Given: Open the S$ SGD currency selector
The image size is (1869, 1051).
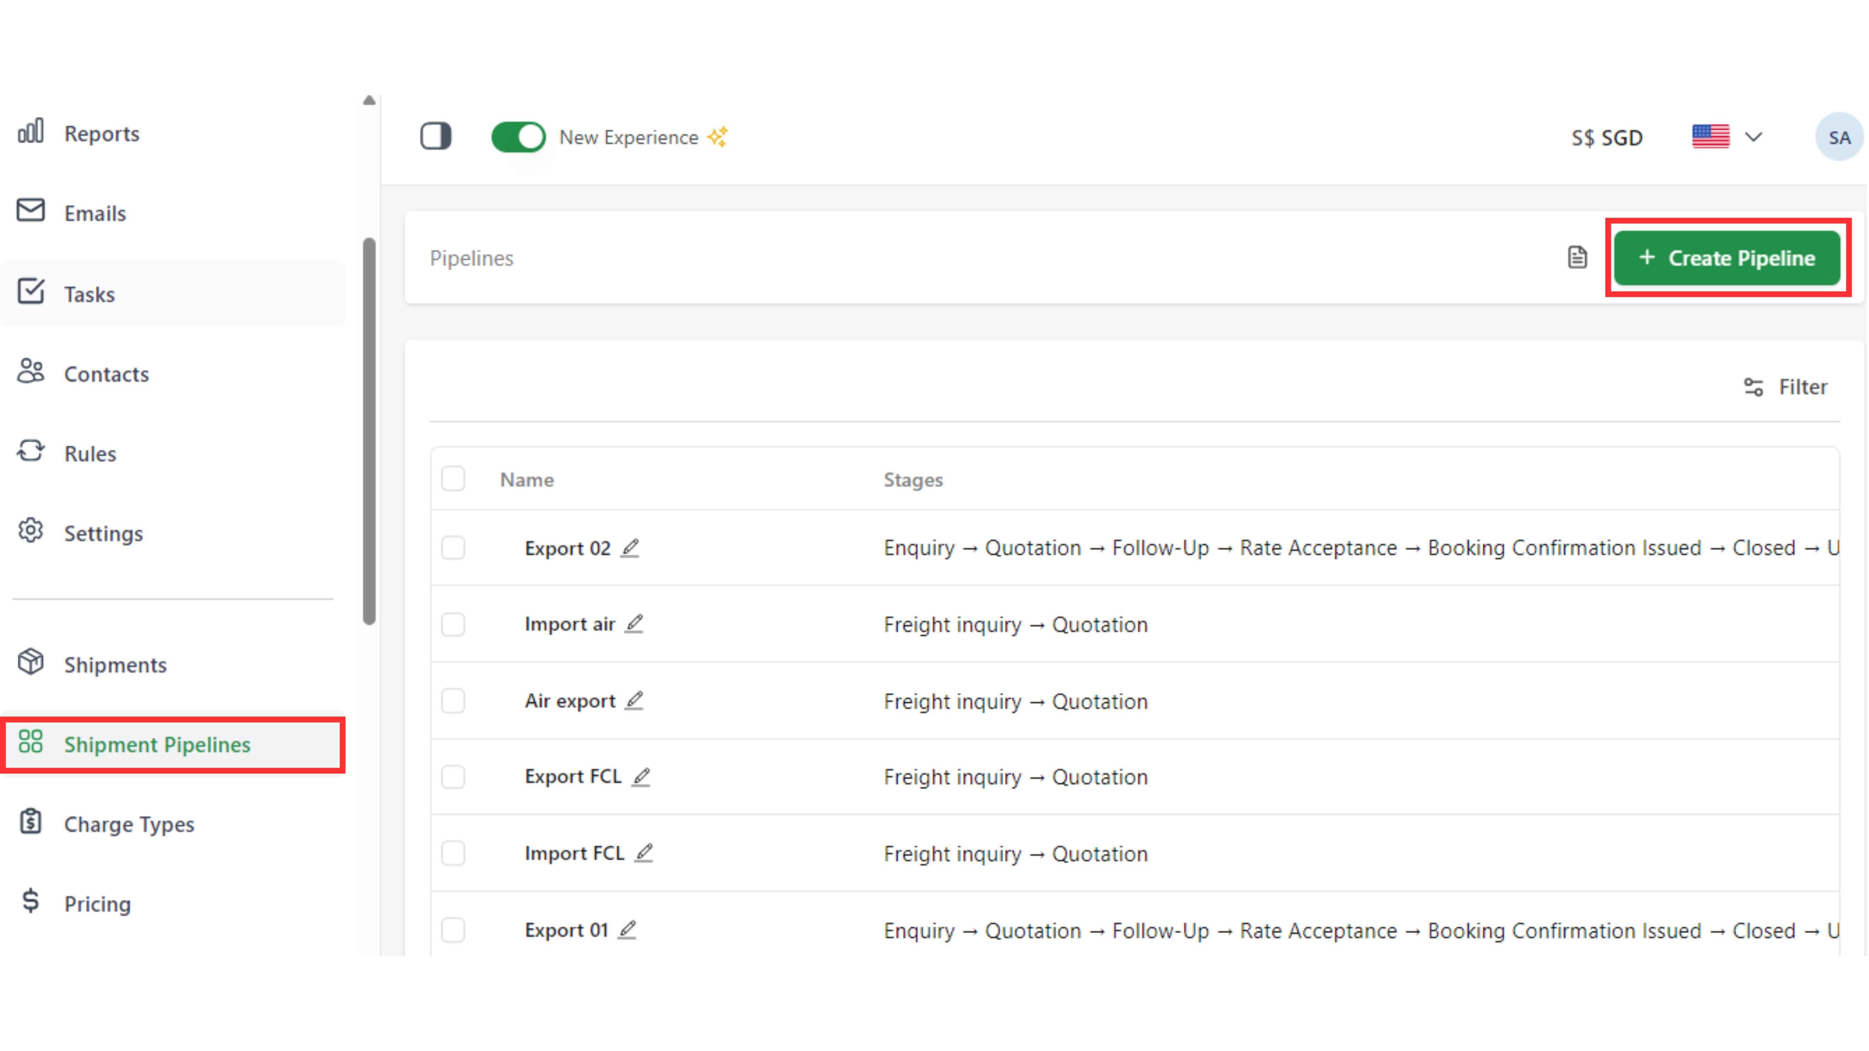Looking at the screenshot, I should (x=1606, y=138).
